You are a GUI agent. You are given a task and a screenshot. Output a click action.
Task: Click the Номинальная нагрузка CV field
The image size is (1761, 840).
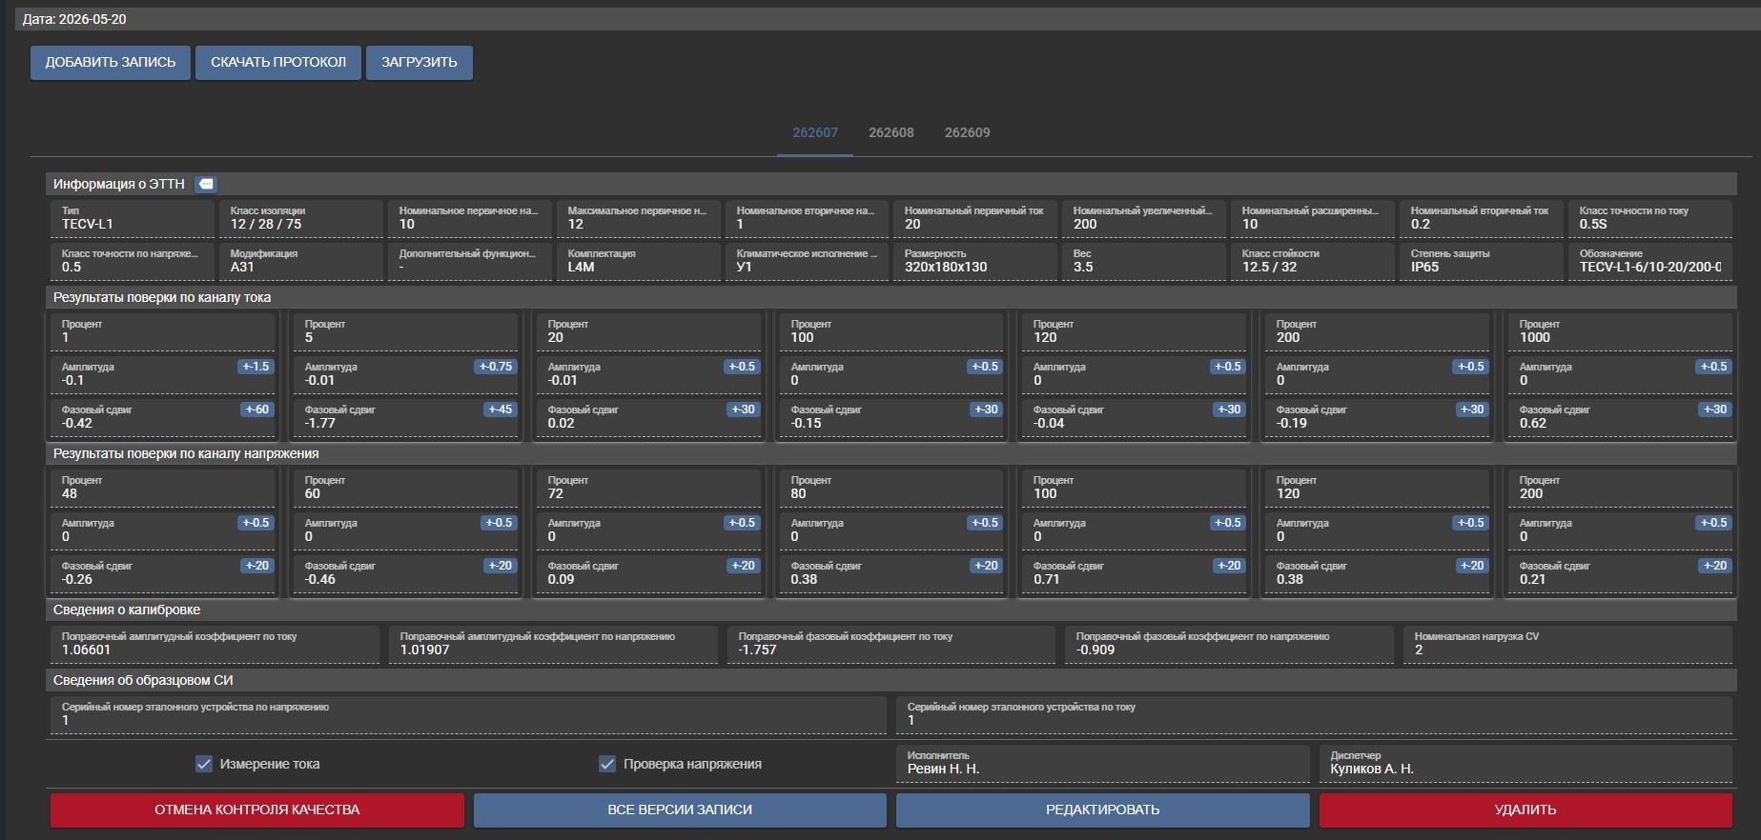[x=1567, y=645]
